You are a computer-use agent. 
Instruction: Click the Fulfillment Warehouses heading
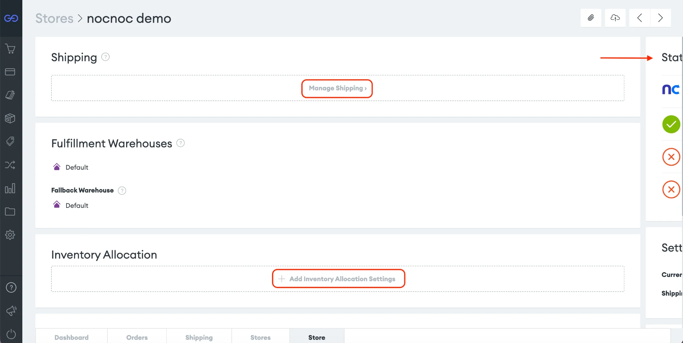pos(112,143)
